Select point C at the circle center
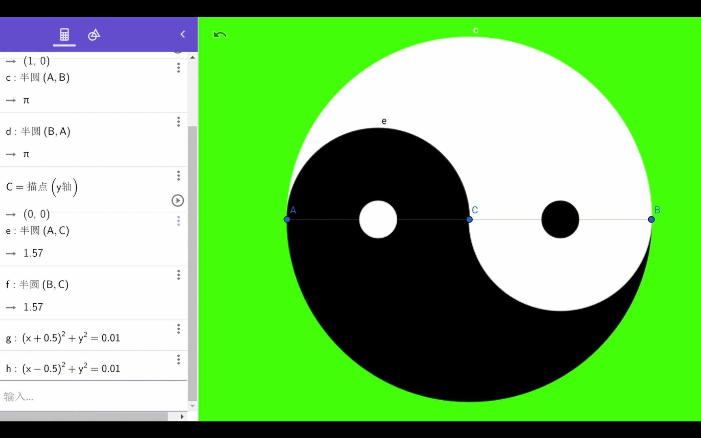Image resolution: width=701 pixels, height=438 pixels. (469, 219)
